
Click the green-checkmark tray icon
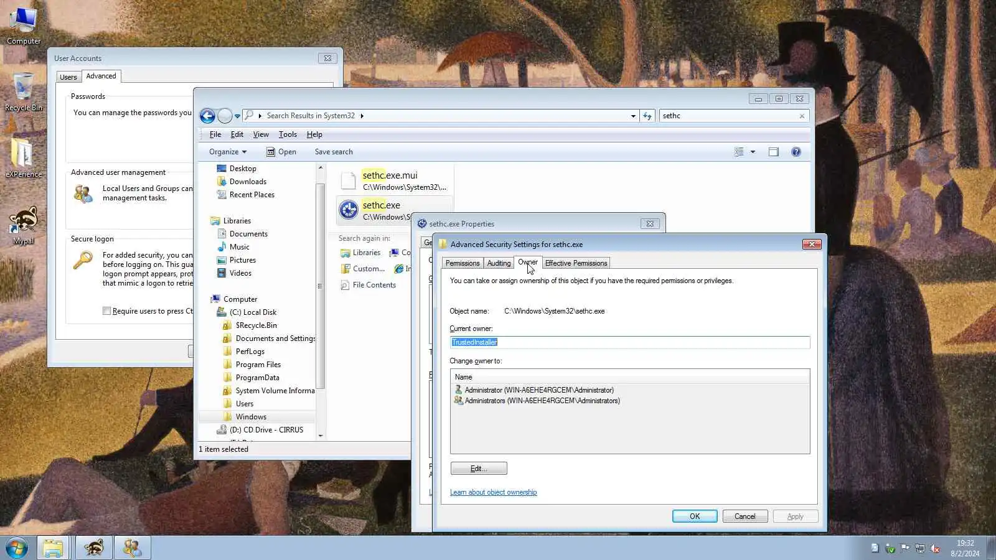(x=890, y=548)
